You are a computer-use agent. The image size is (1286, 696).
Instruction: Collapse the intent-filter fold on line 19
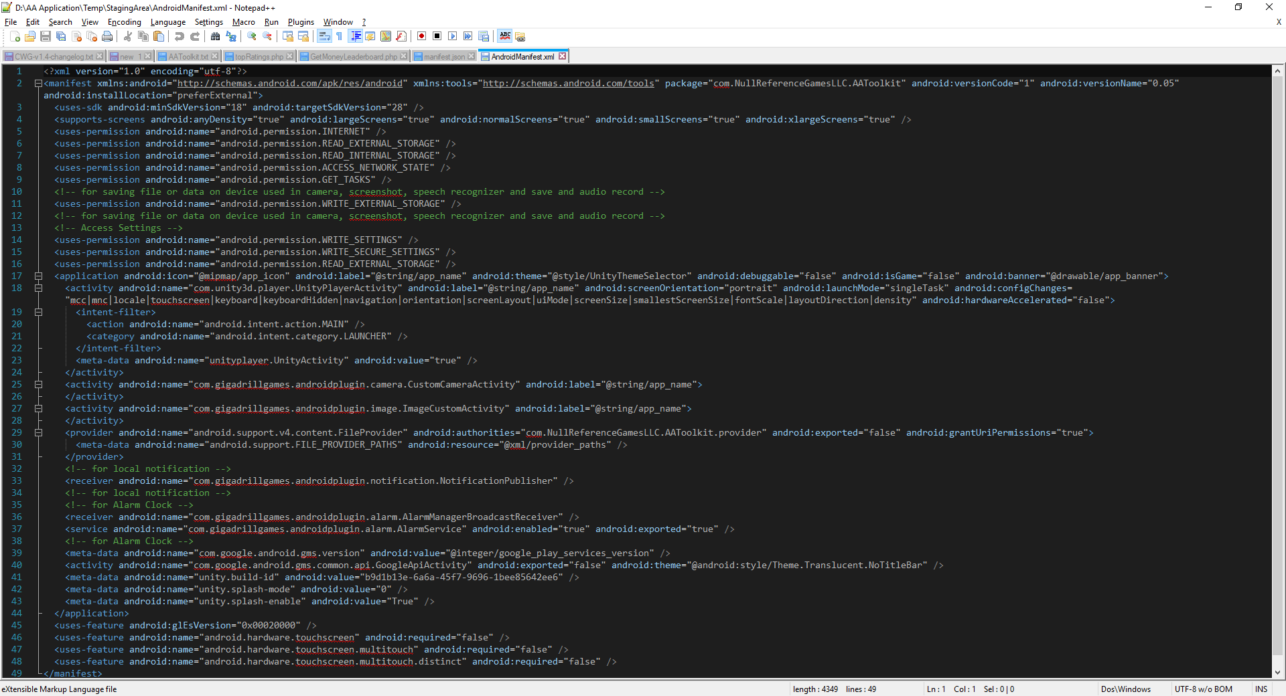pos(38,312)
